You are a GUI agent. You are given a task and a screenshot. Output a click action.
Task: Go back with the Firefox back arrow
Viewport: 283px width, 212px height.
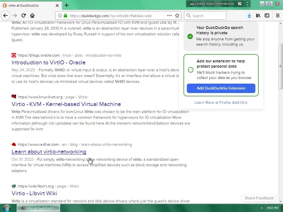[x=6, y=15]
